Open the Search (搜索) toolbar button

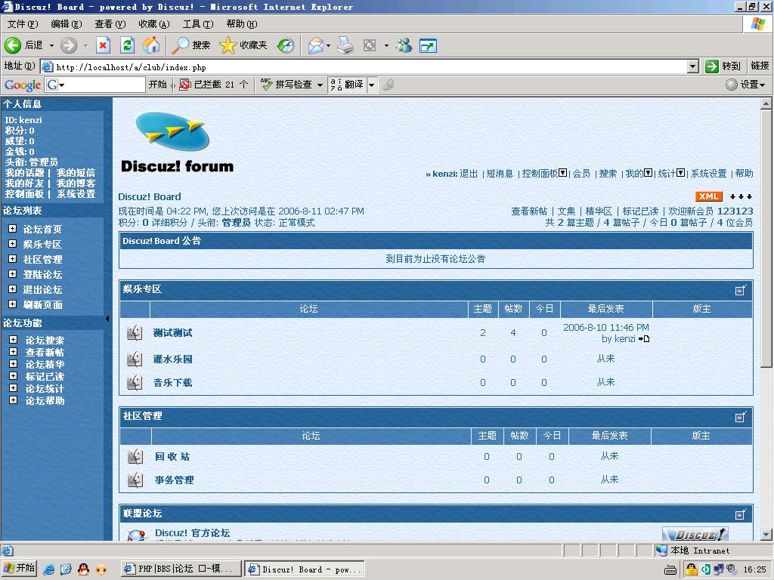191,45
